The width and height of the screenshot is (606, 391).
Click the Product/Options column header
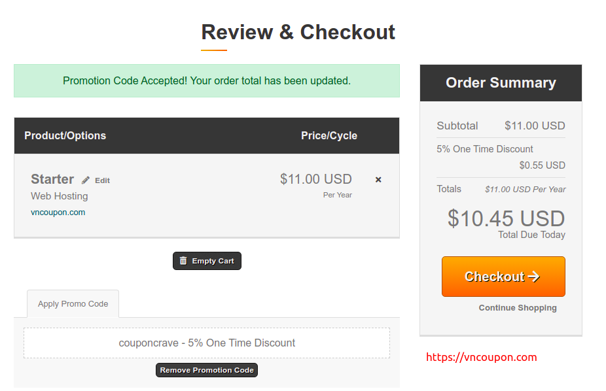click(x=65, y=135)
